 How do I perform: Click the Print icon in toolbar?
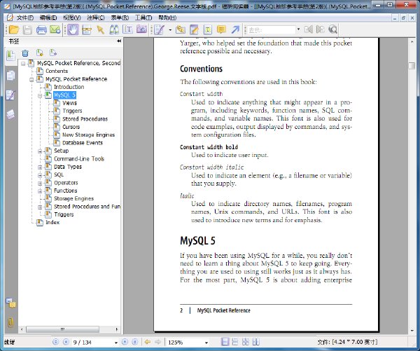[x=41, y=29]
